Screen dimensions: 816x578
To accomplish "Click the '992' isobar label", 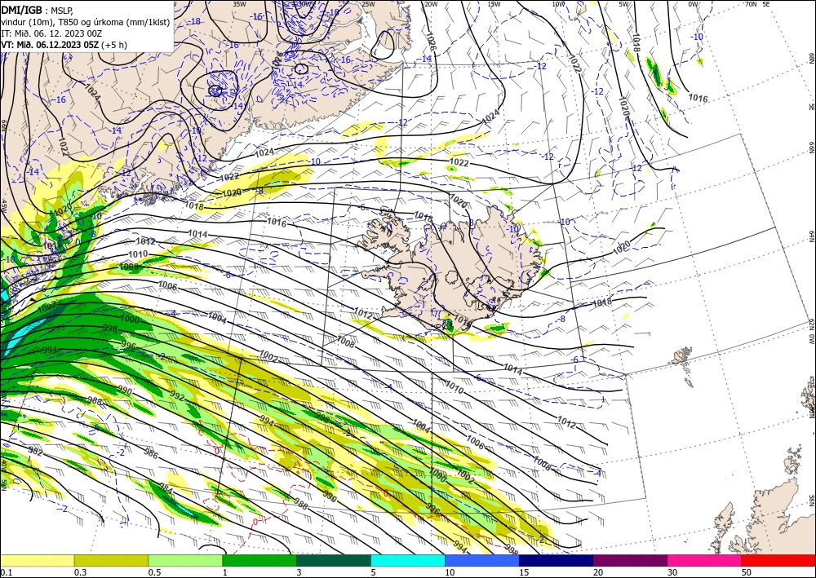I will tap(177, 396).
